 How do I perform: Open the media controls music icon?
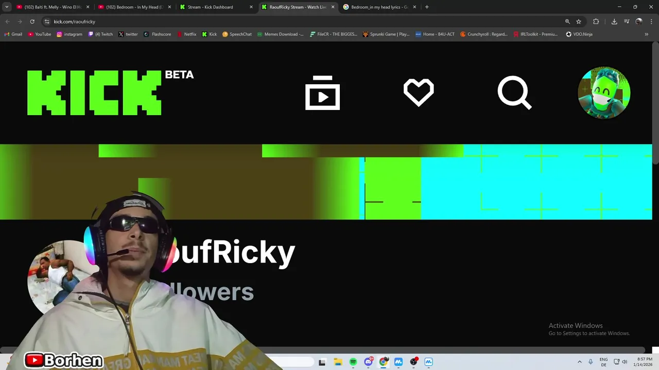pos(627,22)
